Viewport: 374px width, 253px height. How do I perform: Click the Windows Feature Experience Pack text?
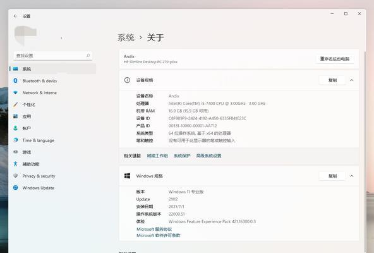212,221
